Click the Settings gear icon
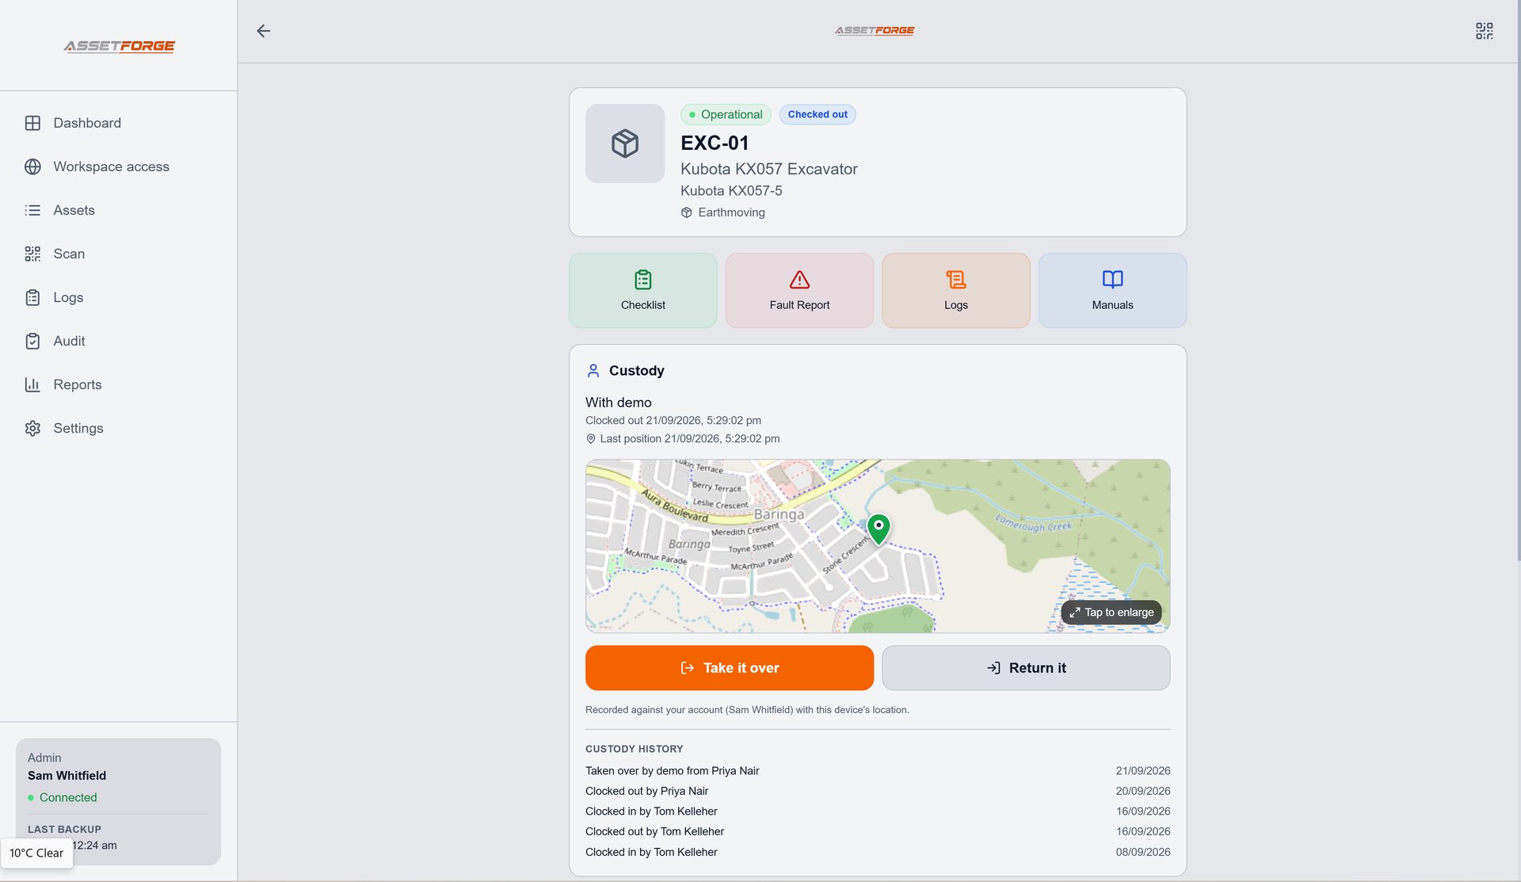The image size is (1521, 882). tap(32, 428)
